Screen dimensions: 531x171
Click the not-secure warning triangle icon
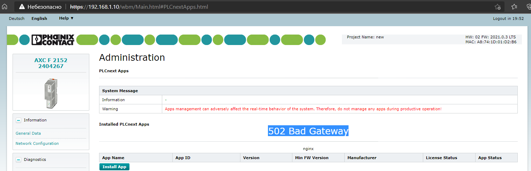click(x=22, y=7)
